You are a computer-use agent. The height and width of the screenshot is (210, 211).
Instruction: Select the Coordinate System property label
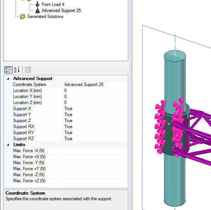coord(29,85)
